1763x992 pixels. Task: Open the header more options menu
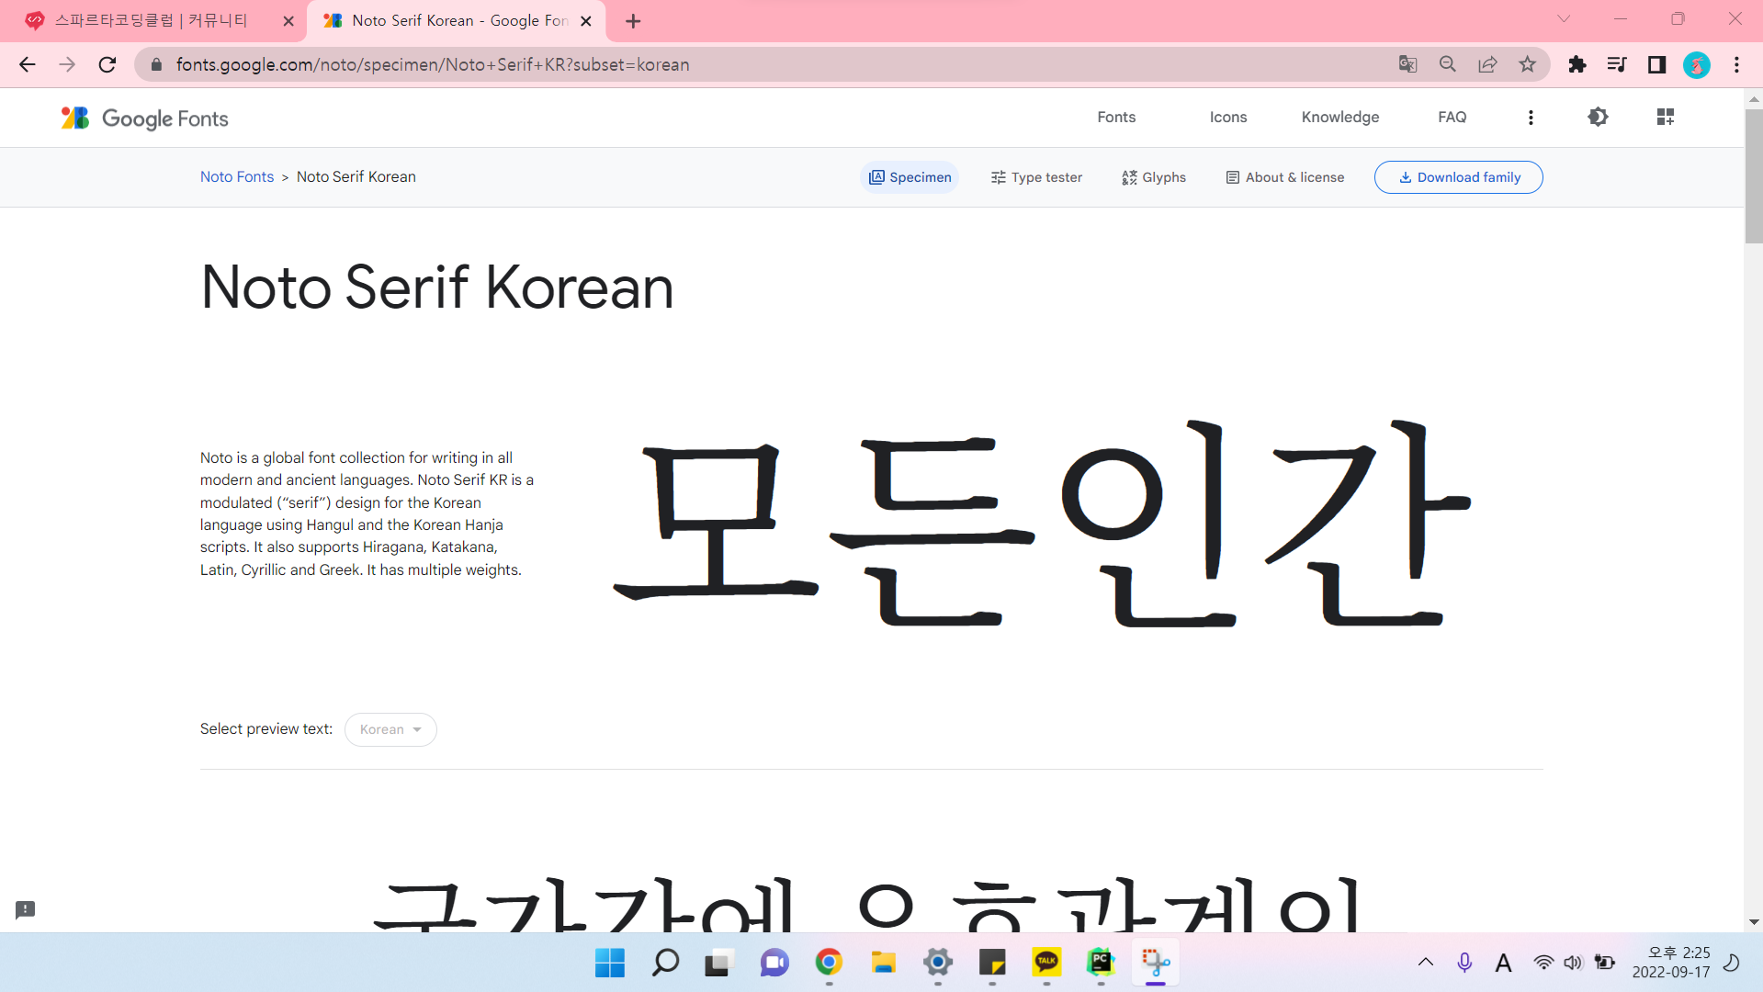coord(1531,117)
